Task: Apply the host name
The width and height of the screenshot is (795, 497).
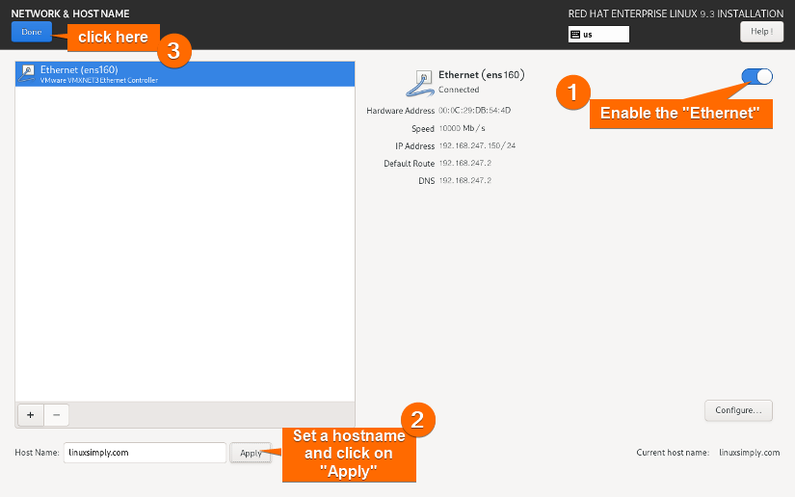Action: point(251,453)
